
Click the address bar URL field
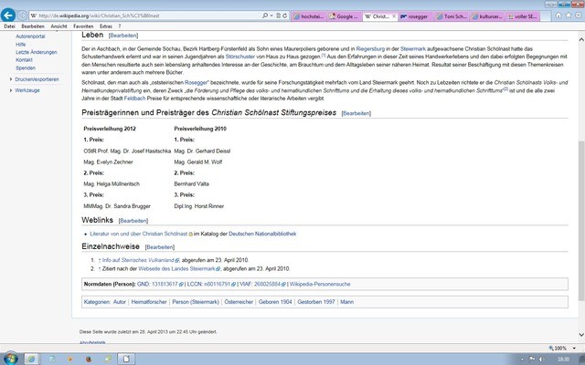[x=145, y=16]
